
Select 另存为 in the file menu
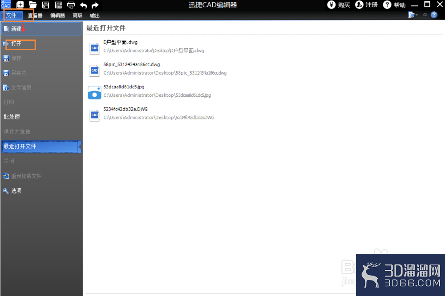(41, 73)
